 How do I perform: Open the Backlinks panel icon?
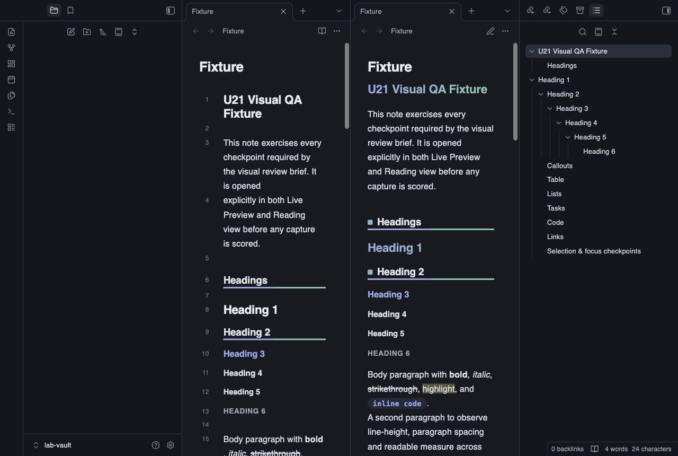[x=530, y=10]
